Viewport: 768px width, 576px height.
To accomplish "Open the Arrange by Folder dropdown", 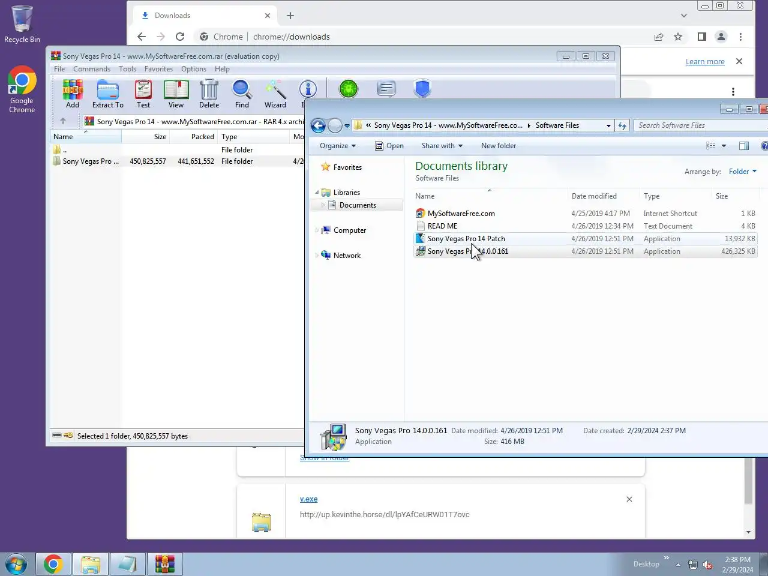I will 743,172.
